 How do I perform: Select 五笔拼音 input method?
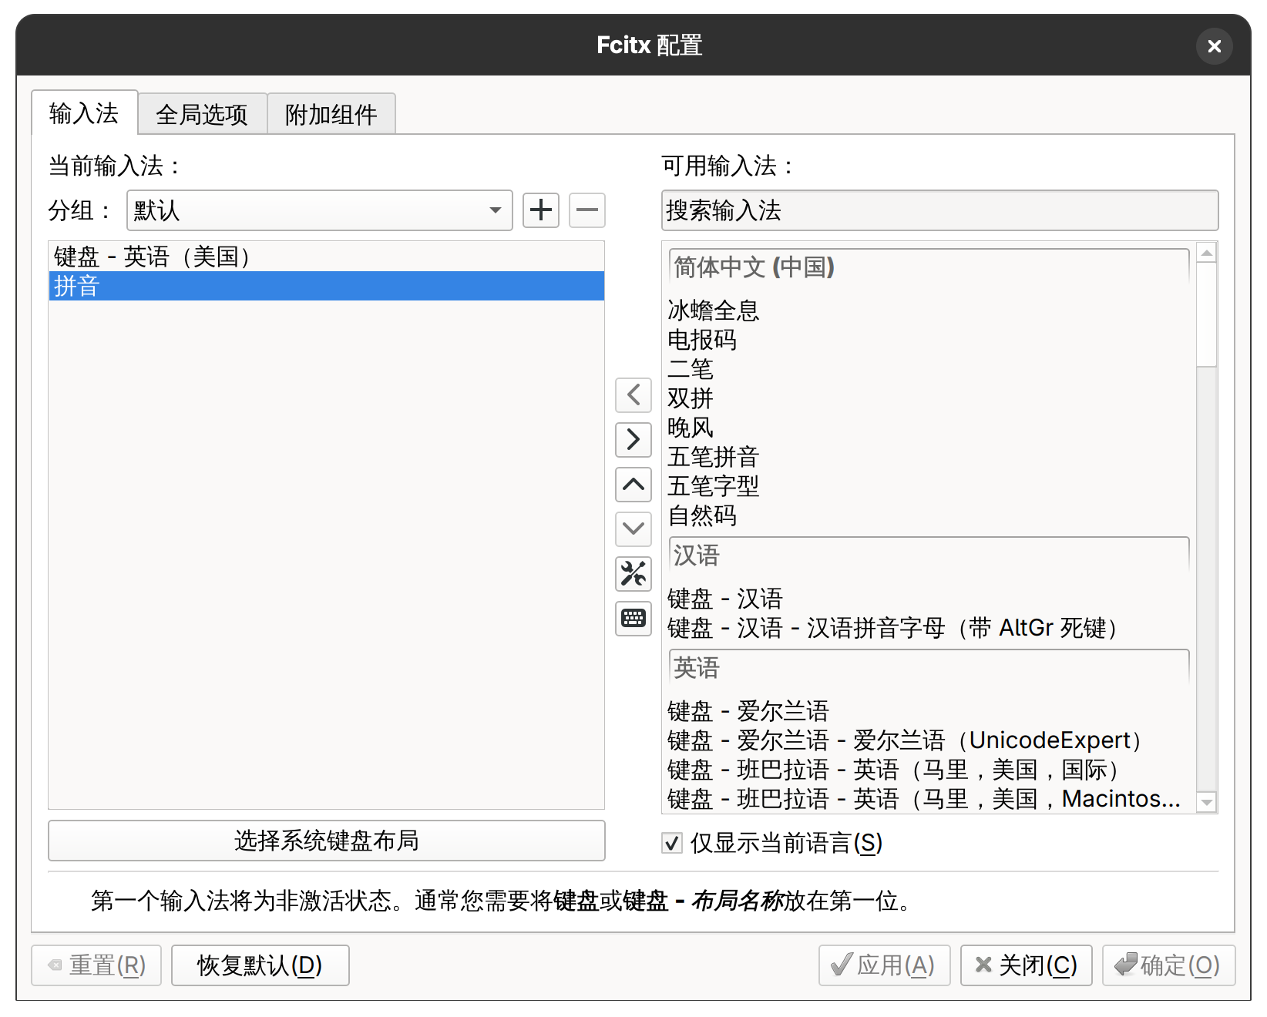(929, 457)
